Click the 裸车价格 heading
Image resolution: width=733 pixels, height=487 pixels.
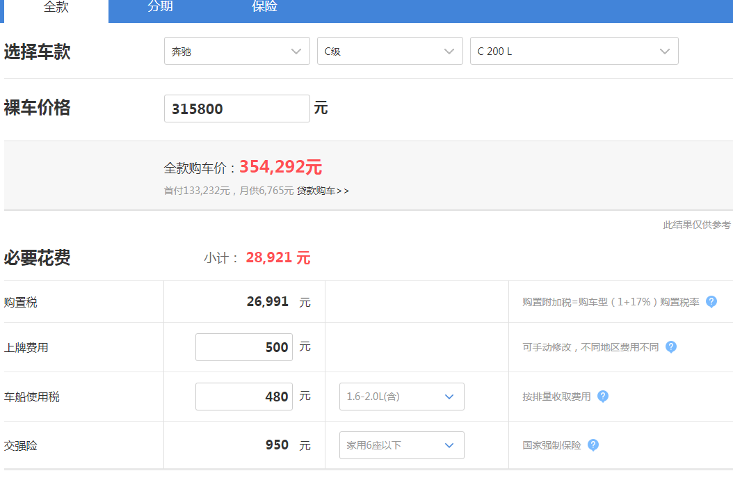pos(38,108)
